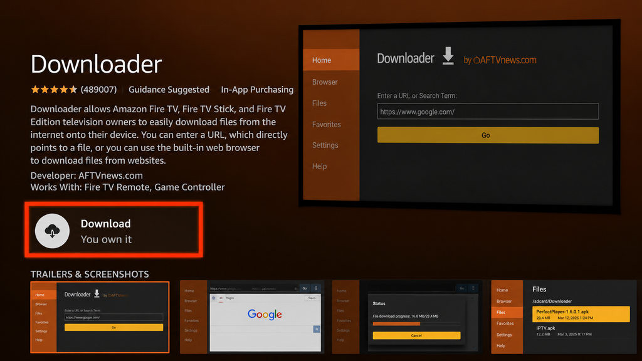Click the Google logo in second thumbnail

click(x=265, y=315)
